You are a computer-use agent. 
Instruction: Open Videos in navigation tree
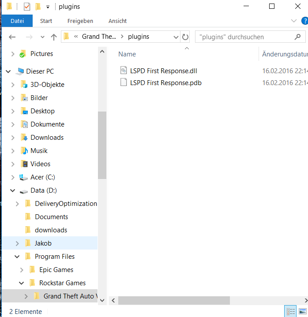pyautogui.click(x=40, y=164)
